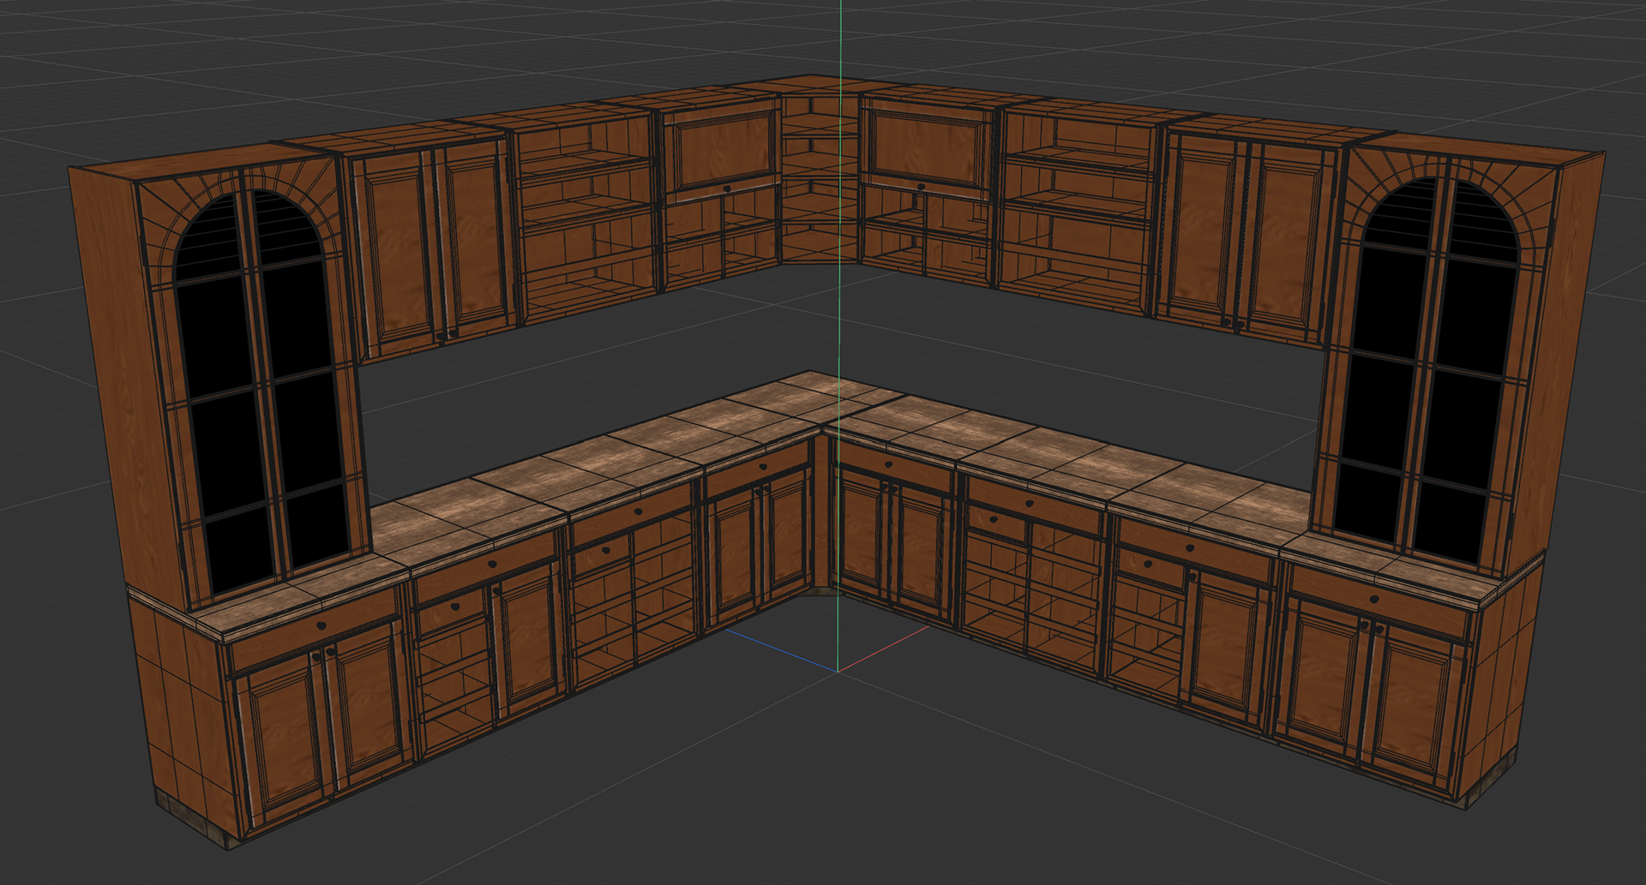This screenshot has height=885, width=1646.
Task: Select the wooden countertop surface
Action: [823, 497]
